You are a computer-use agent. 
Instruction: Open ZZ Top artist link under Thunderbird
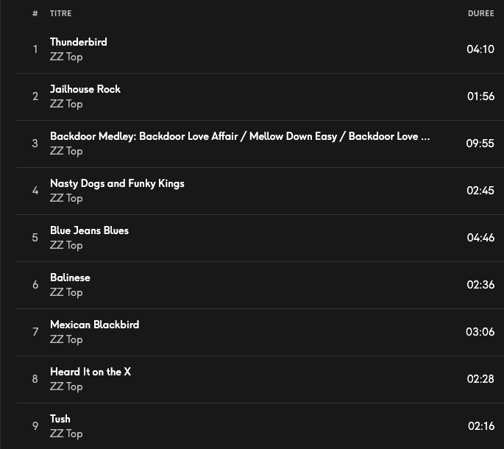click(x=66, y=57)
